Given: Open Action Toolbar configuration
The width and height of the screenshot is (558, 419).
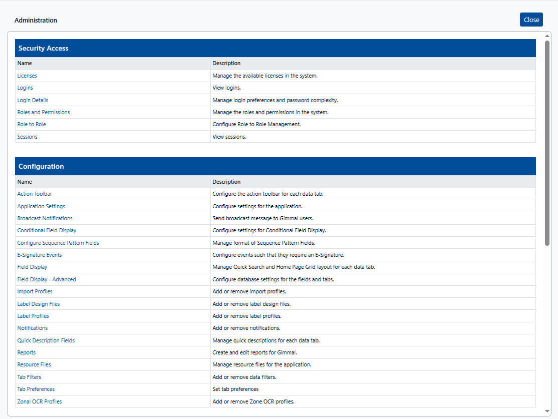Looking at the screenshot, I should tap(35, 194).
